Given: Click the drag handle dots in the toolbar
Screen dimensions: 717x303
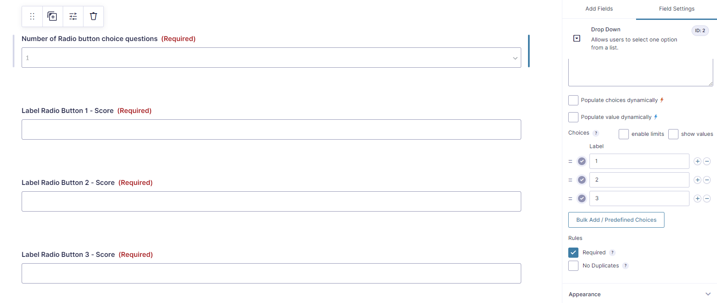Looking at the screenshot, I should coord(32,16).
